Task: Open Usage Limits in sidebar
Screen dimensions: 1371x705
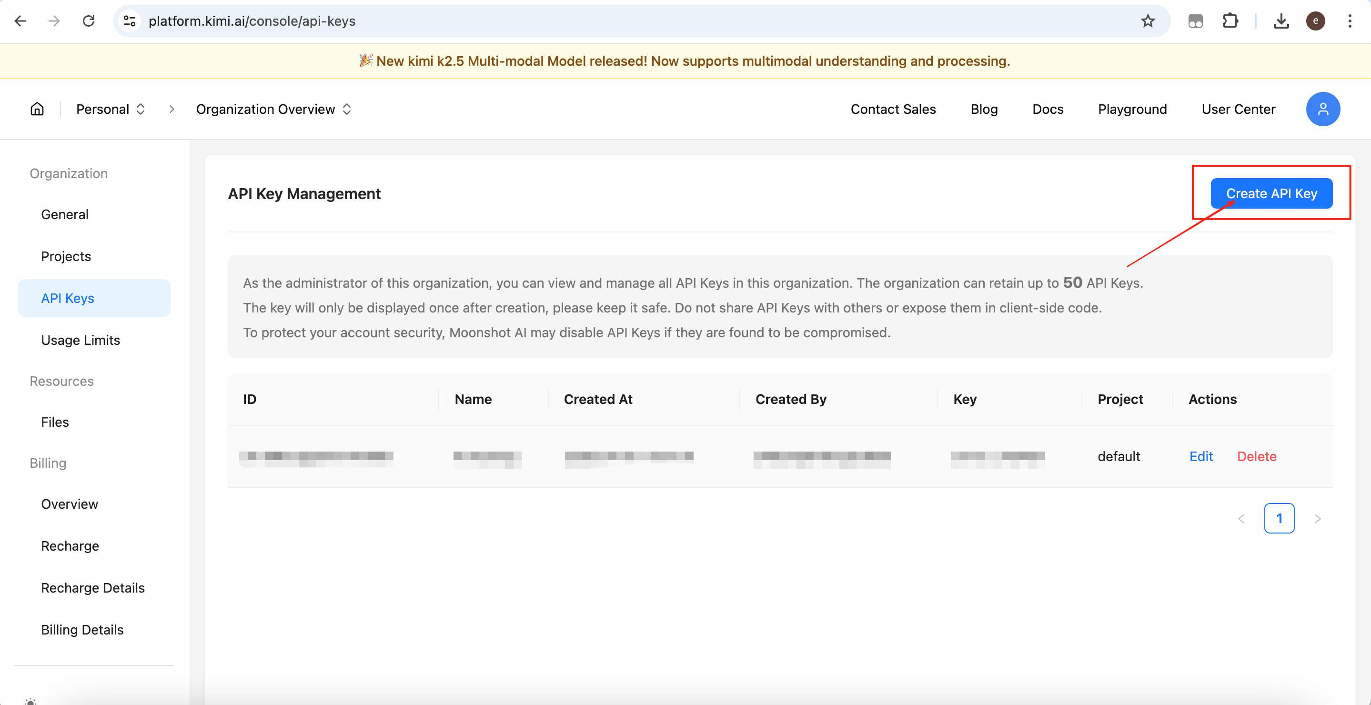Action: pos(81,340)
